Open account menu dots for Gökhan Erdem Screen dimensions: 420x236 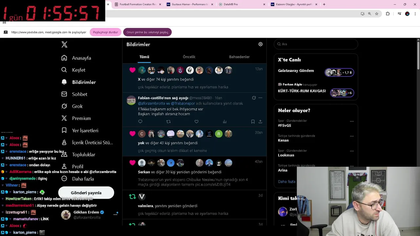[x=115, y=214]
